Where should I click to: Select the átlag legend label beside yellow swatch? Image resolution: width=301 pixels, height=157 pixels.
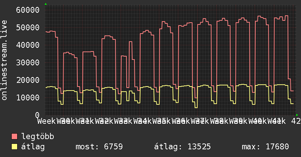pyautogui.click(x=33, y=147)
